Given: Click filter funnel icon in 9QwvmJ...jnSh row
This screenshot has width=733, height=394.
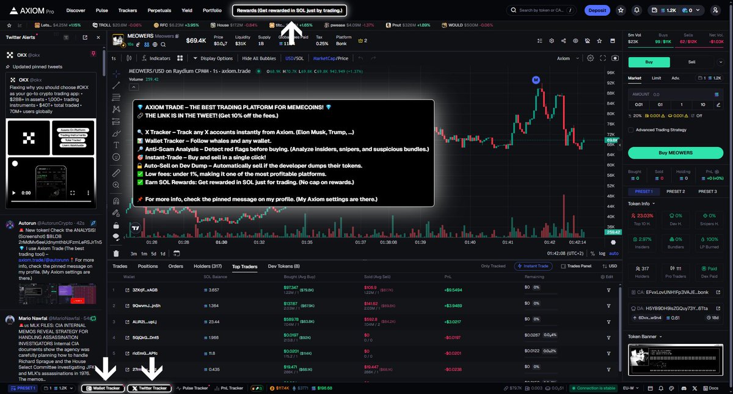Looking at the screenshot, I should [608, 306].
